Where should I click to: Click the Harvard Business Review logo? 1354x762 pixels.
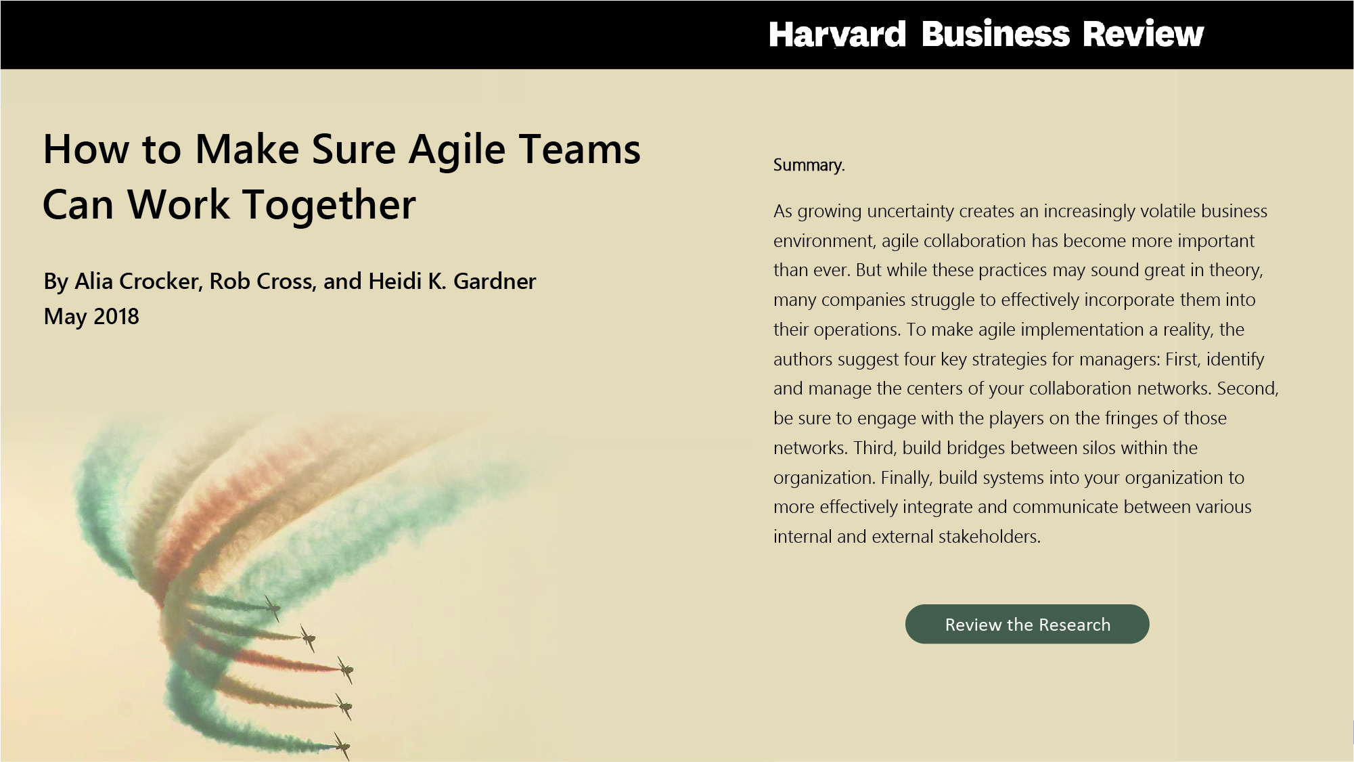tap(985, 35)
